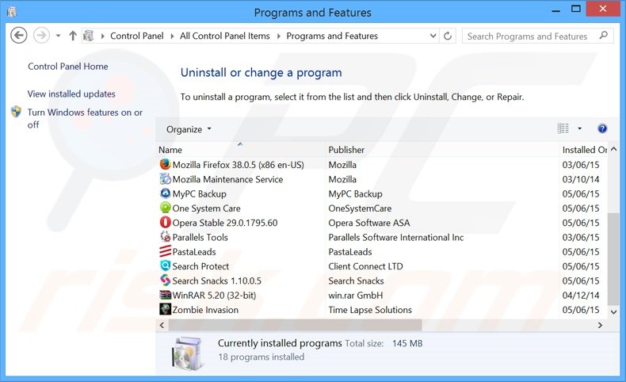Click the PastaLeads program icon
626x382 pixels.
(x=165, y=252)
